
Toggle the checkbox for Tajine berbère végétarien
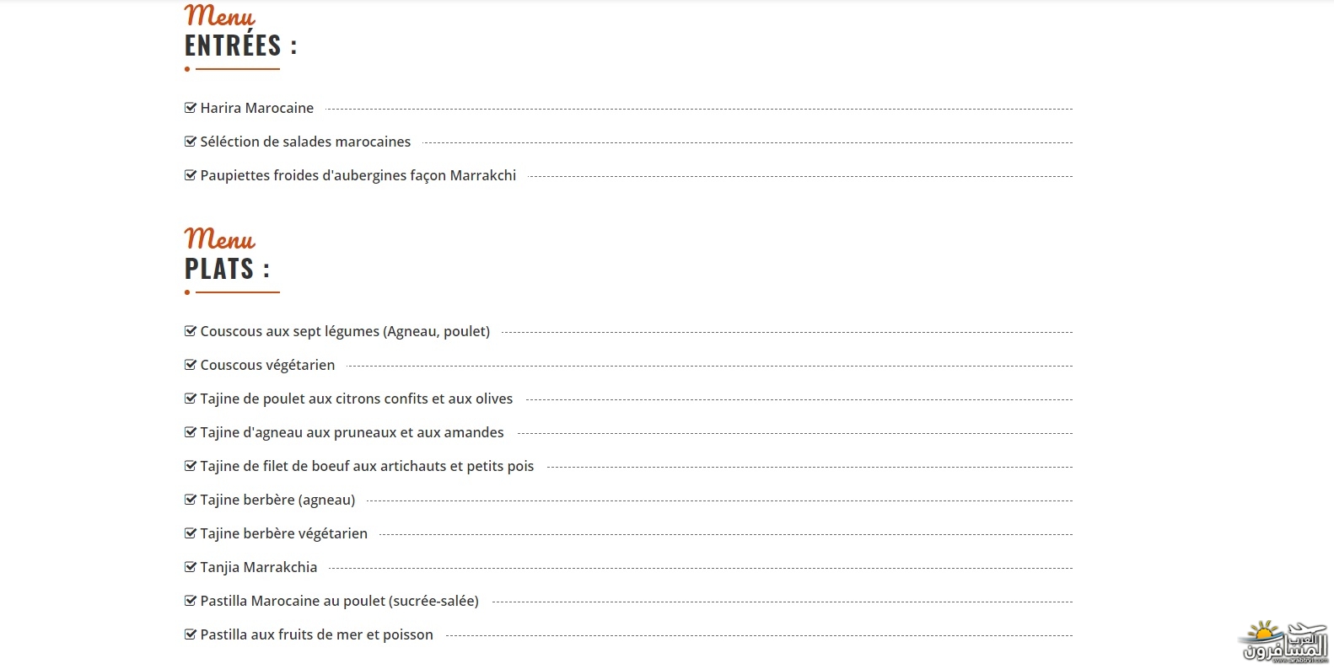pos(191,533)
